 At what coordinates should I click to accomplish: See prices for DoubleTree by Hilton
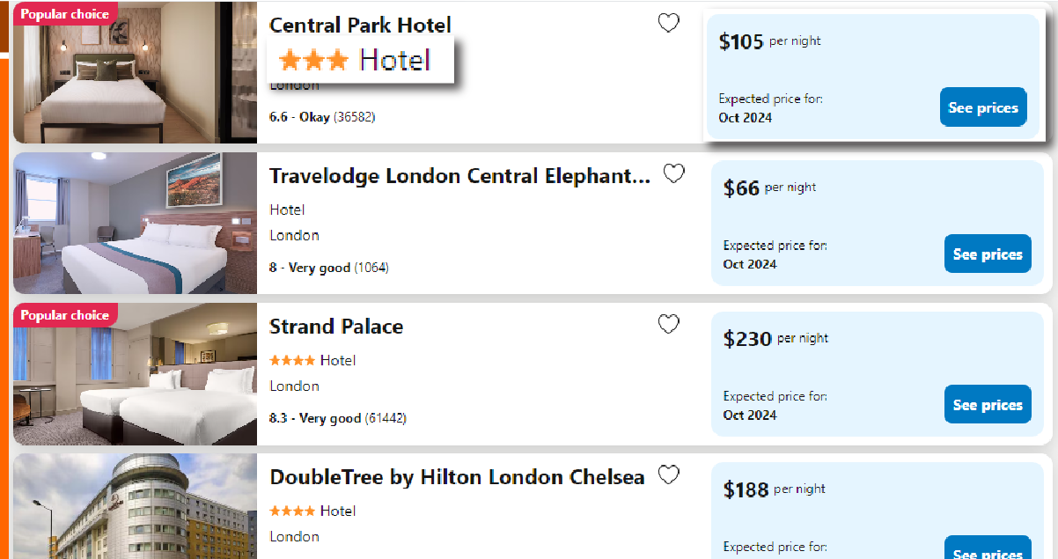tap(988, 549)
